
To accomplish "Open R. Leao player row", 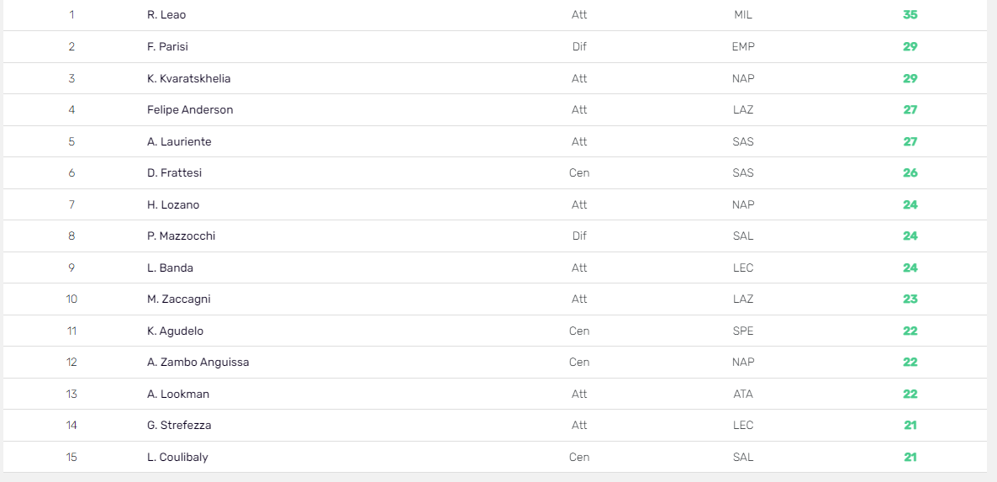I will pos(494,14).
